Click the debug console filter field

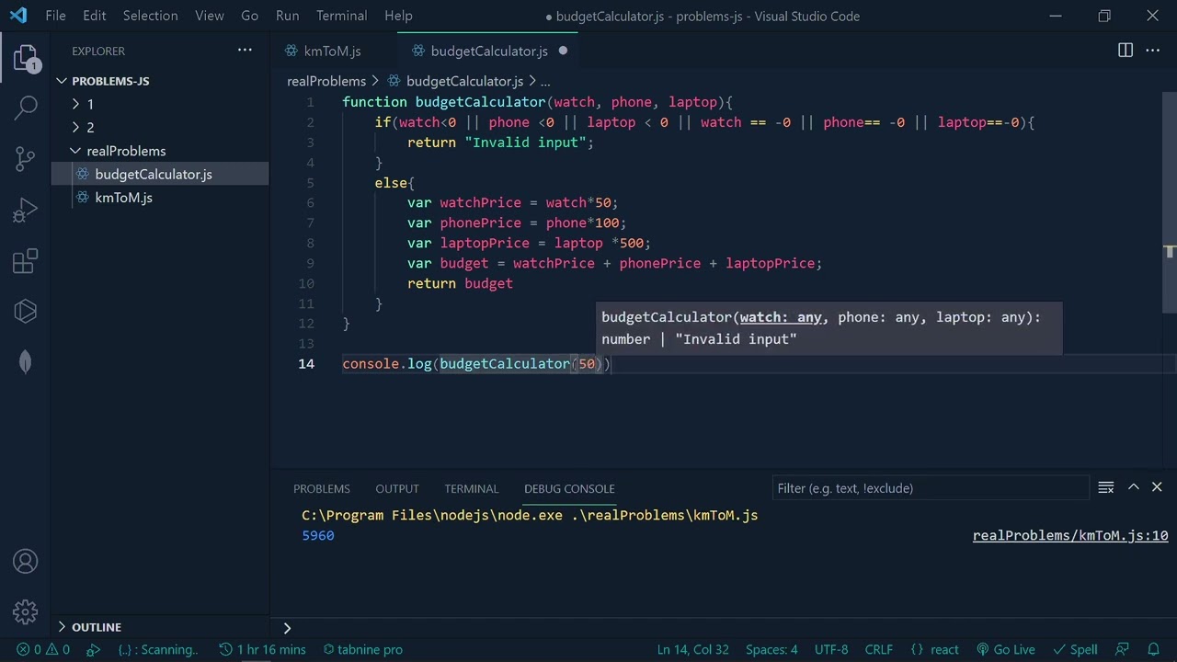click(x=929, y=488)
